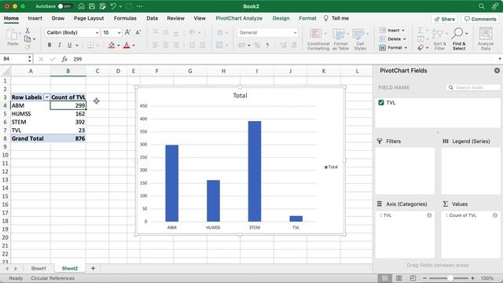Open the PivotChart Analyze tab
The height and width of the screenshot is (283, 503).
pos(239,18)
